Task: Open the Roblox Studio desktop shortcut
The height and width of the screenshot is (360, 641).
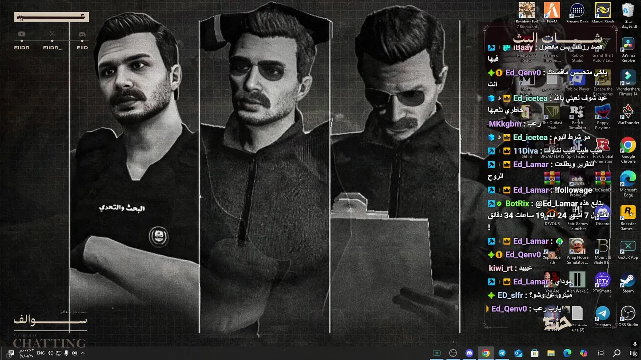Action: [577, 50]
